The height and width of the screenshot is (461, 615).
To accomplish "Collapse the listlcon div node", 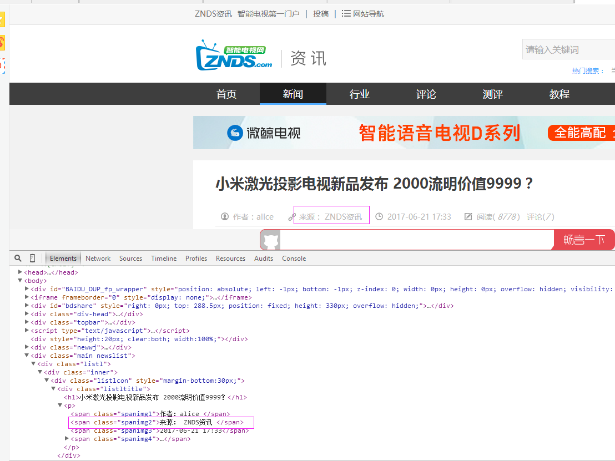I will pyautogui.click(x=47, y=380).
